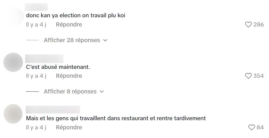
Task: Open avatar of restaurant comment author
Action: 13,114
